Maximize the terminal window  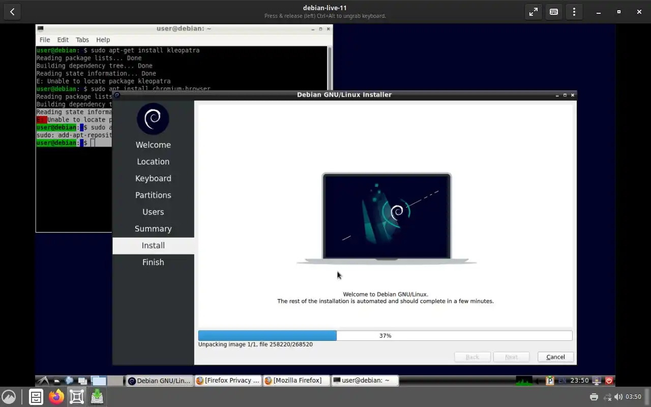pos(320,28)
